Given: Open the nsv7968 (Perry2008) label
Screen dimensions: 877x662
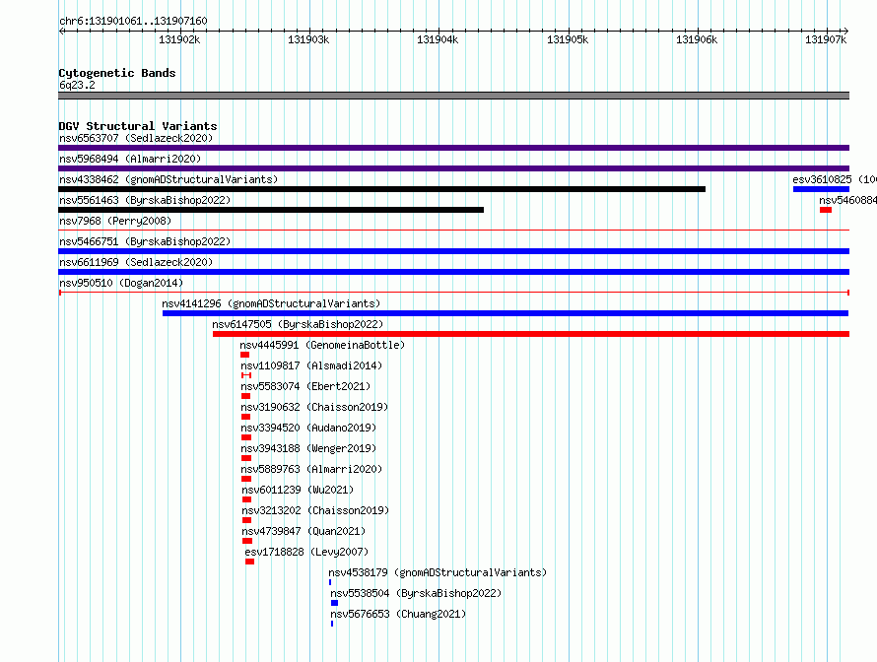Looking at the screenshot, I should click(x=115, y=221).
